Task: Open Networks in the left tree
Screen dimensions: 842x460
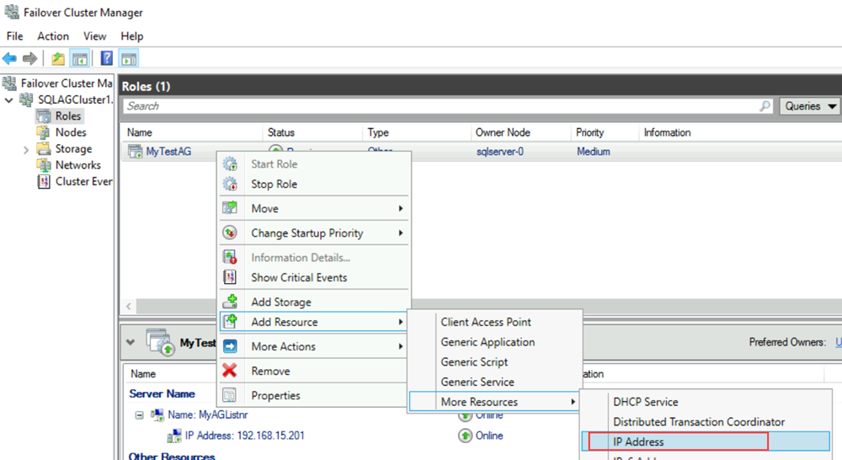Action: [x=77, y=165]
